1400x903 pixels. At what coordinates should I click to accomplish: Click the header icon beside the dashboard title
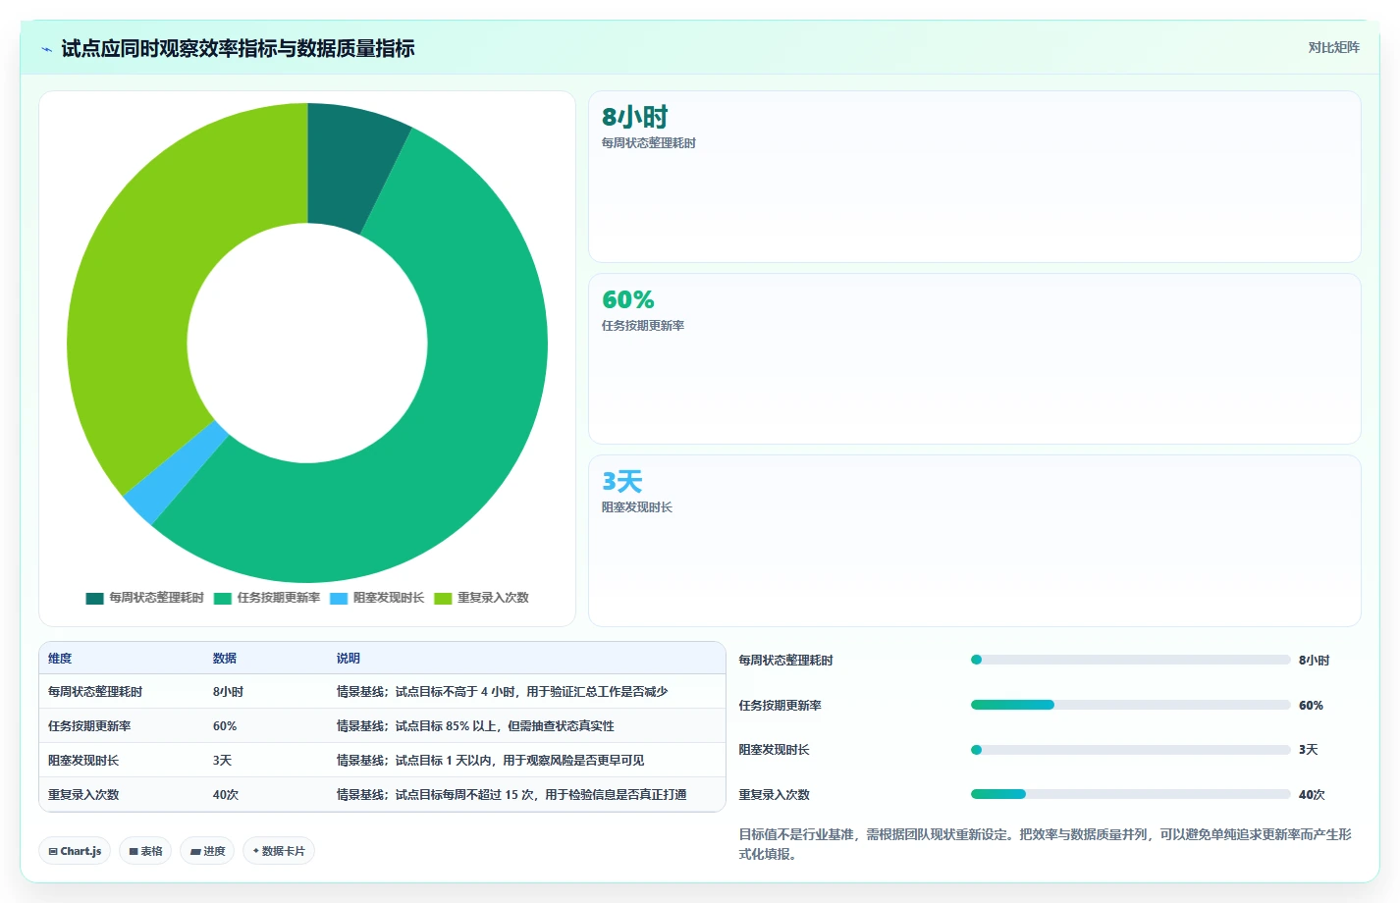[46, 49]
